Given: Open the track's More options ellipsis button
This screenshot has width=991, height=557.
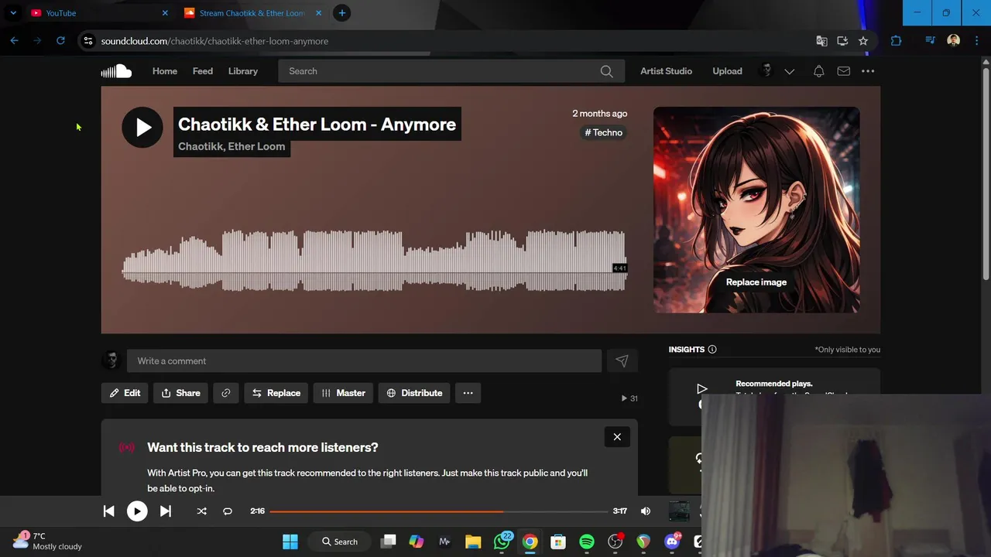Looking at the screenshot, I should click(468, 393).
